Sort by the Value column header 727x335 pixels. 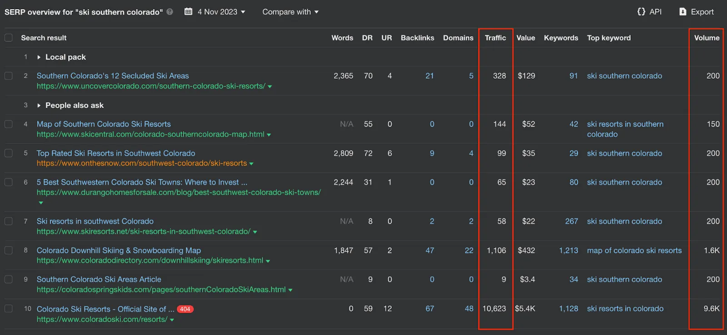coord(526,38)
